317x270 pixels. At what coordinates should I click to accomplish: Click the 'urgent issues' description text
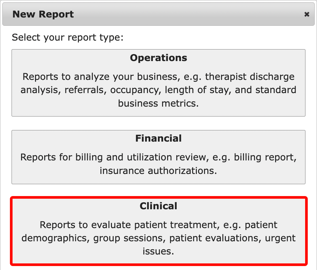click(x=158, y=251)
